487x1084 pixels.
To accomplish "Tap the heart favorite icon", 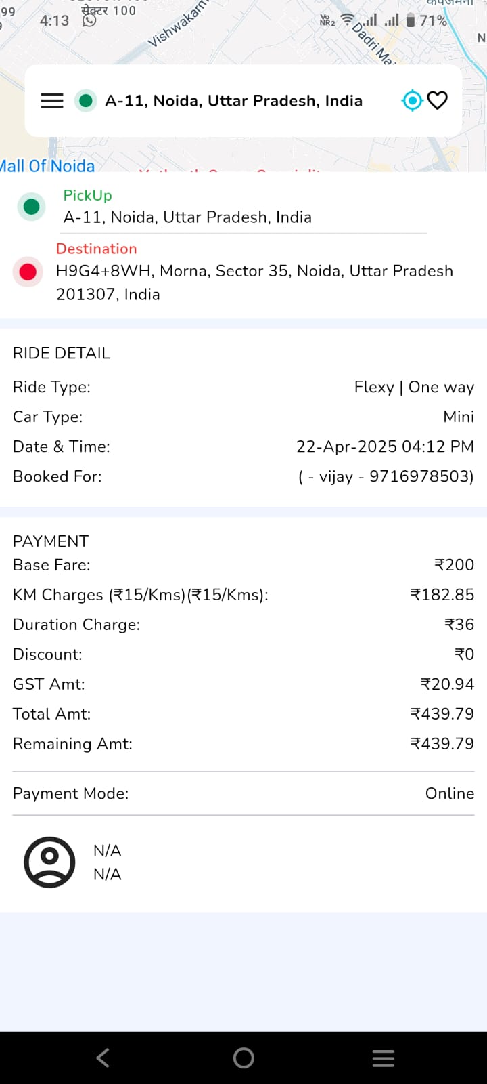I will (x=438, y=101).
